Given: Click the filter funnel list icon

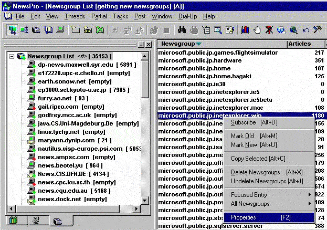Looking at the screenshot, I should point(206,30).
